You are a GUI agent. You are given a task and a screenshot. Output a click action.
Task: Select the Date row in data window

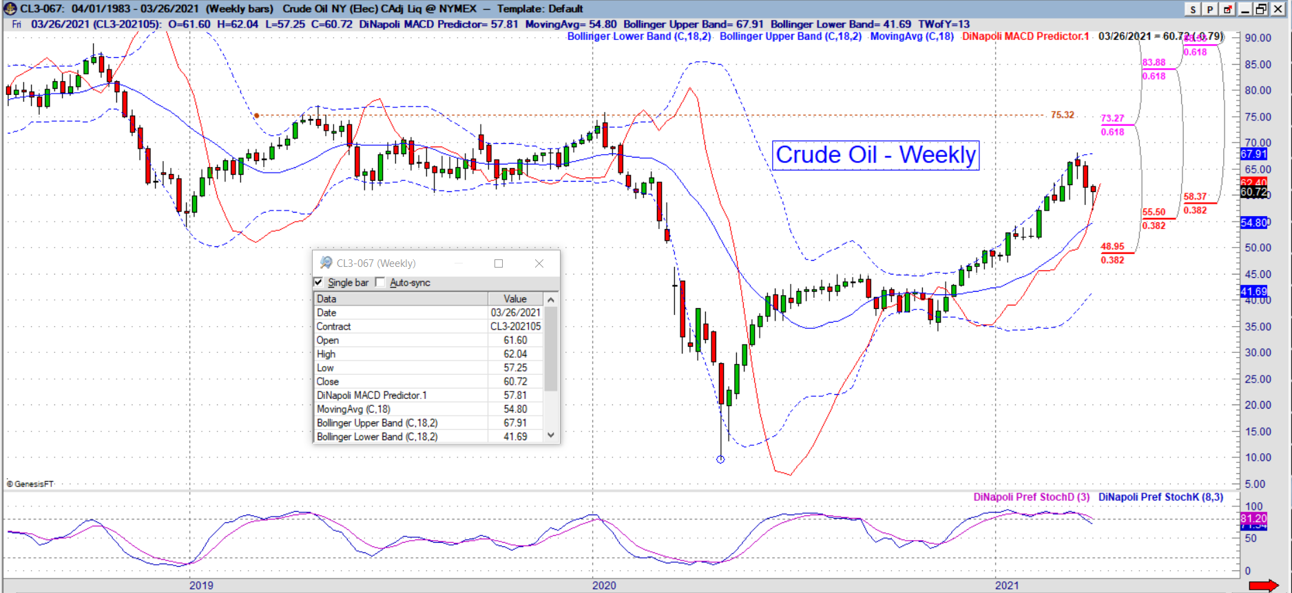[428, 312]
